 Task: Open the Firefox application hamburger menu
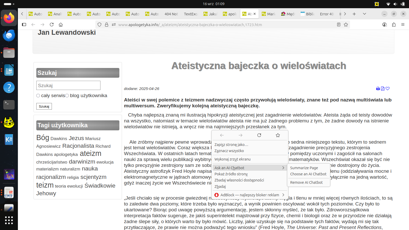pyautogui.click(x=403, y=25)
